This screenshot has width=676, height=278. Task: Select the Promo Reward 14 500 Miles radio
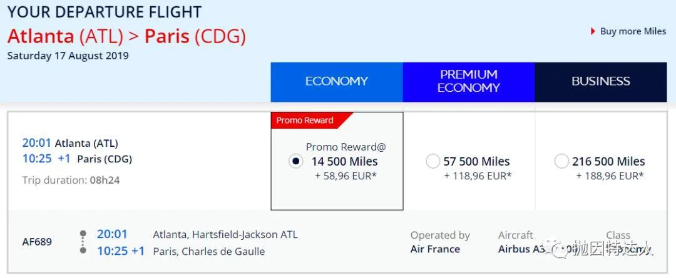coord(295,161)
